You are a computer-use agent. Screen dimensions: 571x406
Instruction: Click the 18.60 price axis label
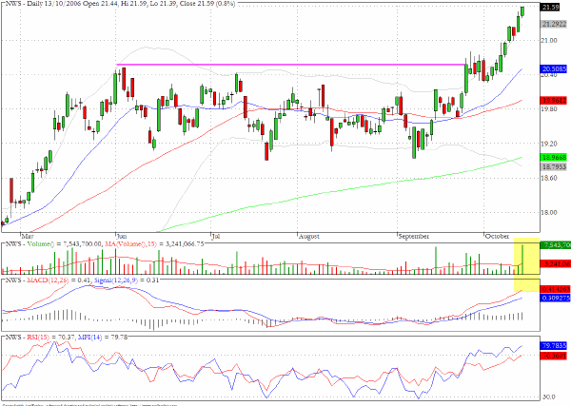point(549,178)
